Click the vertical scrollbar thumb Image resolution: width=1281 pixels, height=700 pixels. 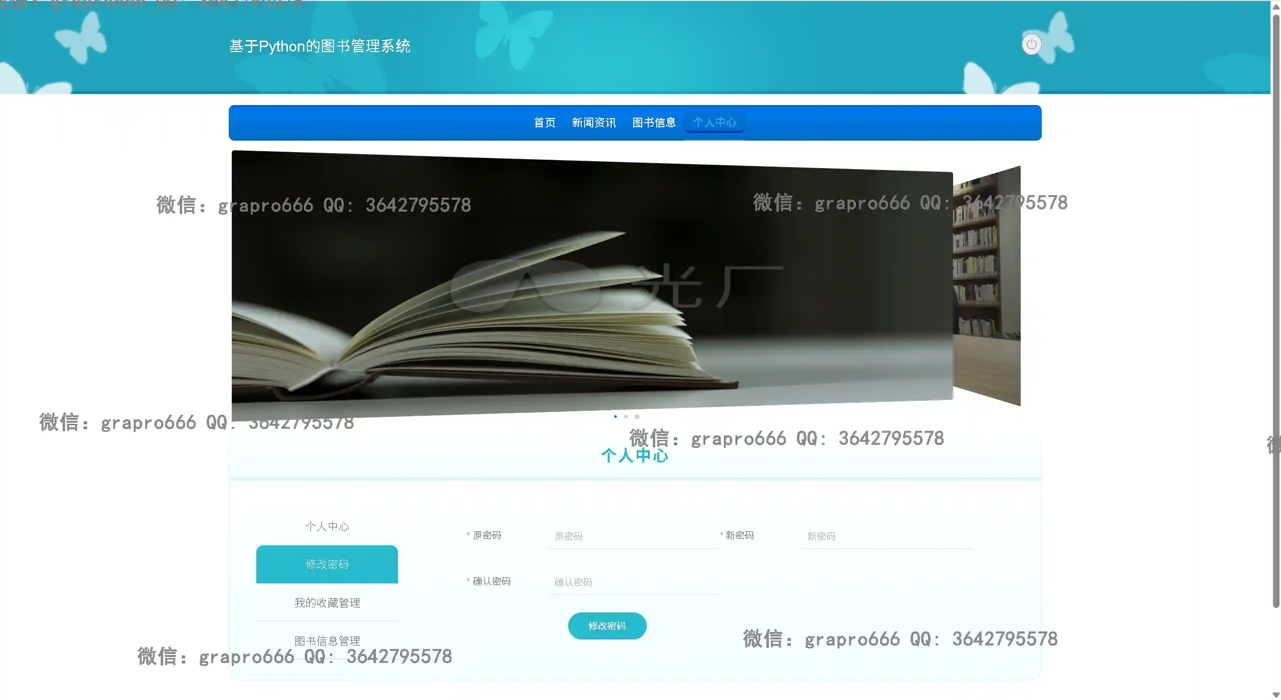click(1275, 310)
